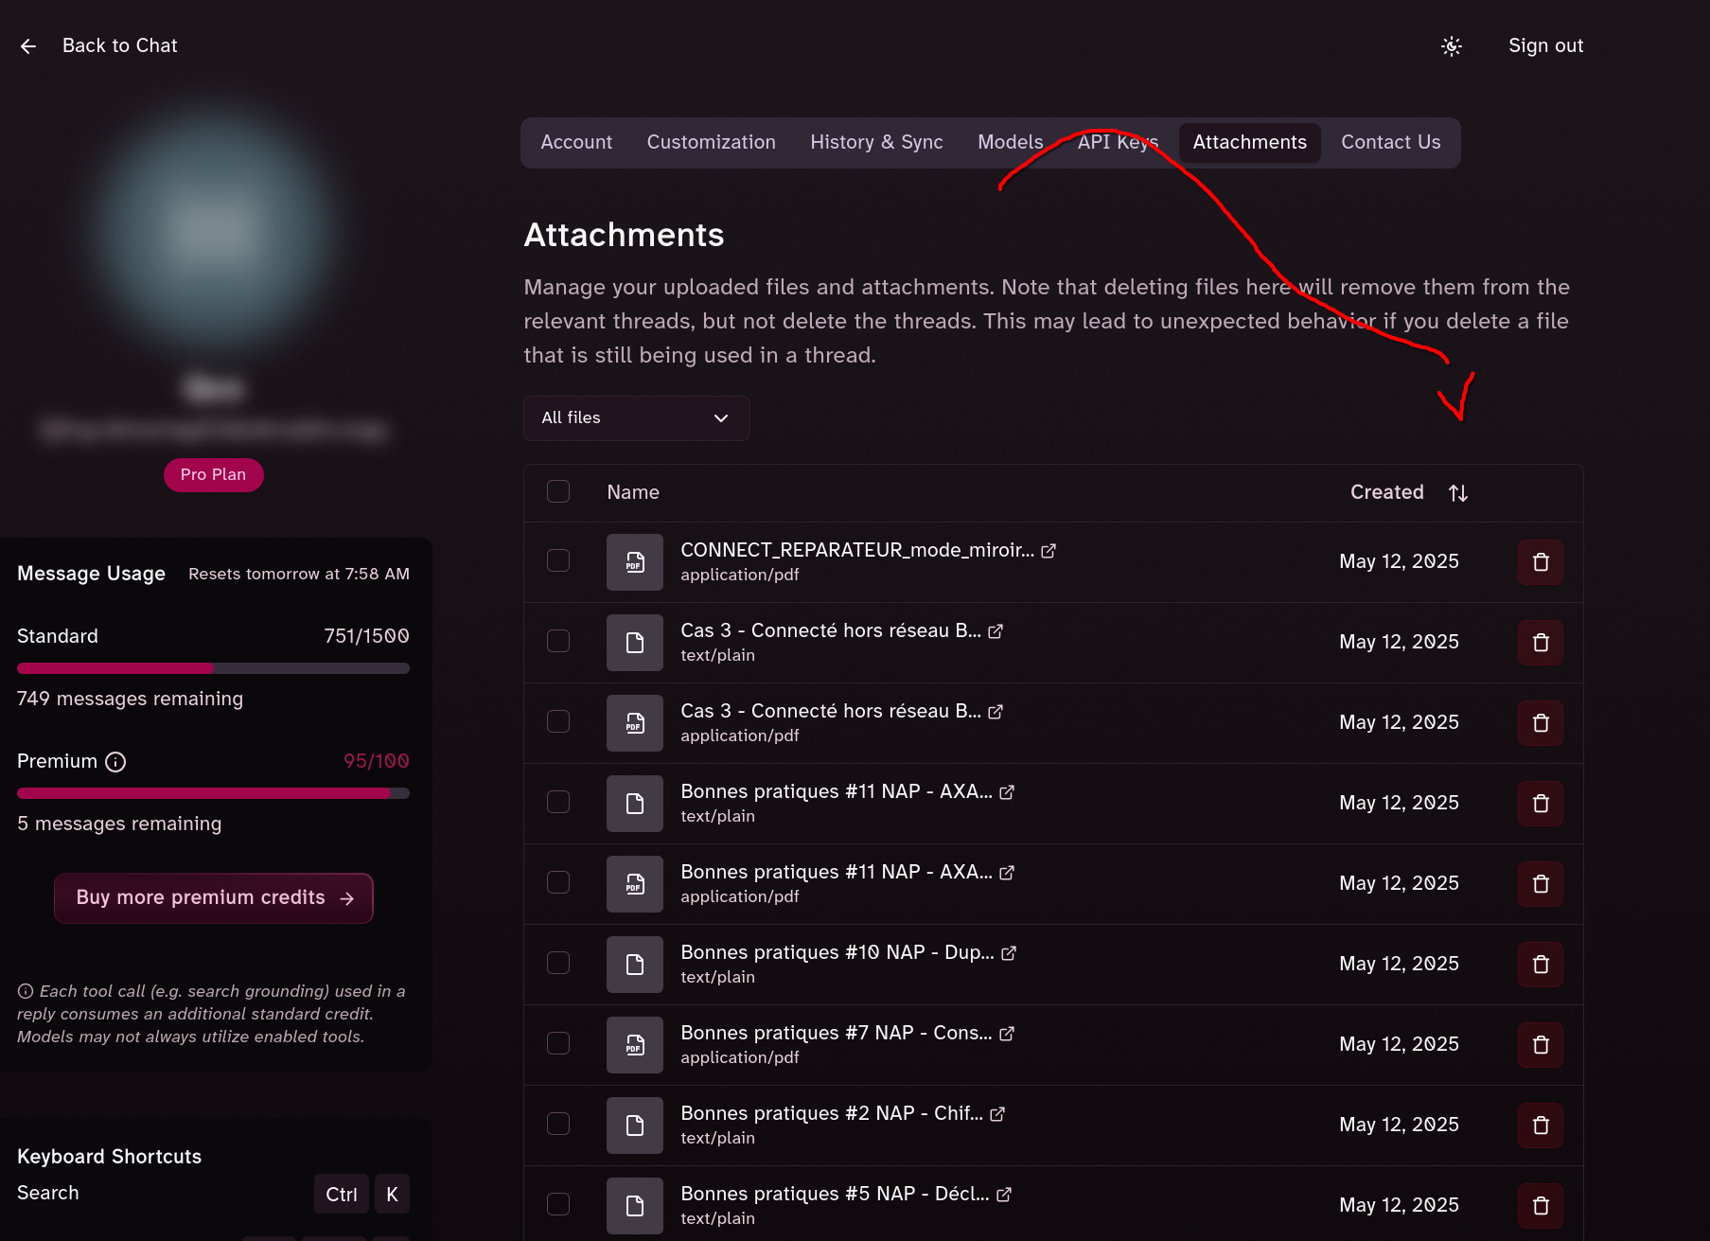Switch to the History & Sync tab

[x=876, y=143]
